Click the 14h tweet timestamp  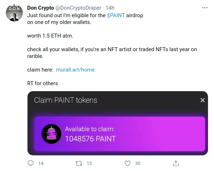click(110, 8)
